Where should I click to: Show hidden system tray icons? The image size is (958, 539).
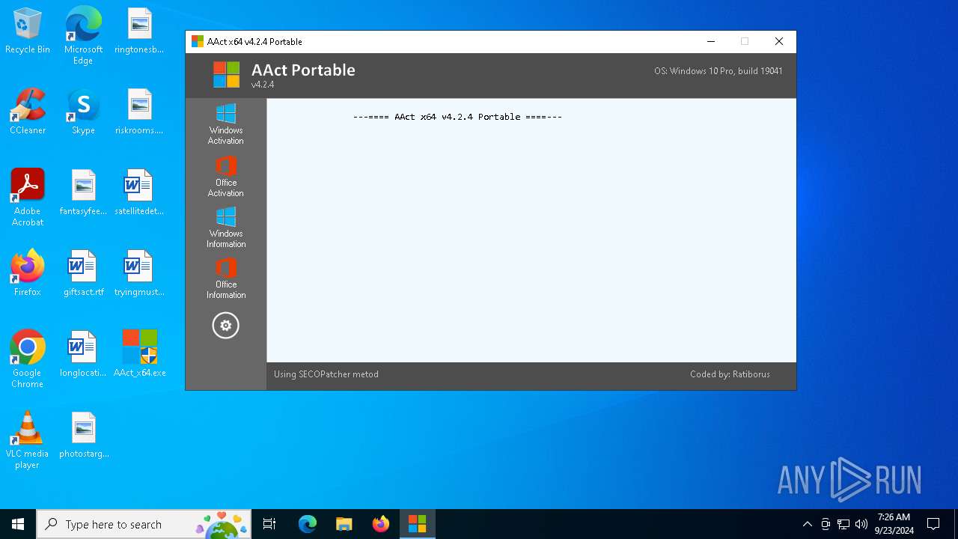(808, 524)
